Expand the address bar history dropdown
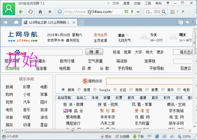 click(x=138, y=12)
